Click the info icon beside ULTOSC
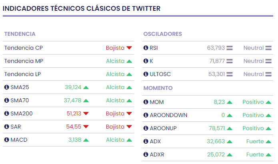The width and height of the screenshot is (278, 164). 146,74
